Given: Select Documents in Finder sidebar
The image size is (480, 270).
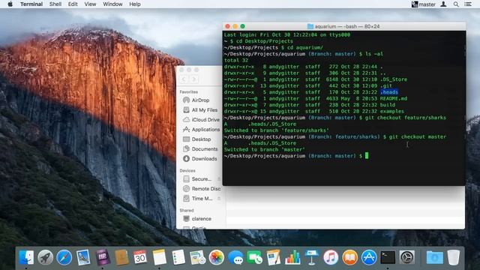Looking at the screenshot, I should click(x=200, y=149).
